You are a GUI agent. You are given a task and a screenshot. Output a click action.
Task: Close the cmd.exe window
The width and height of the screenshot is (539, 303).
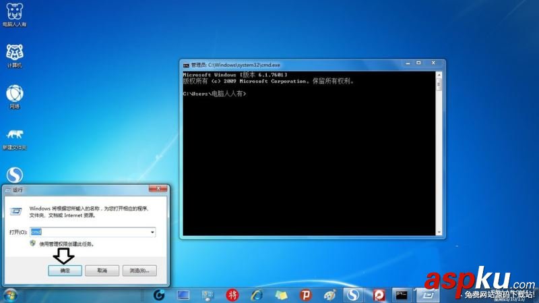(x=433, y=63)
